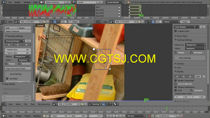Screen dimensions: 210x118
Task: Disable Normalize in left Tracking Settings
Action: [20, 63]
